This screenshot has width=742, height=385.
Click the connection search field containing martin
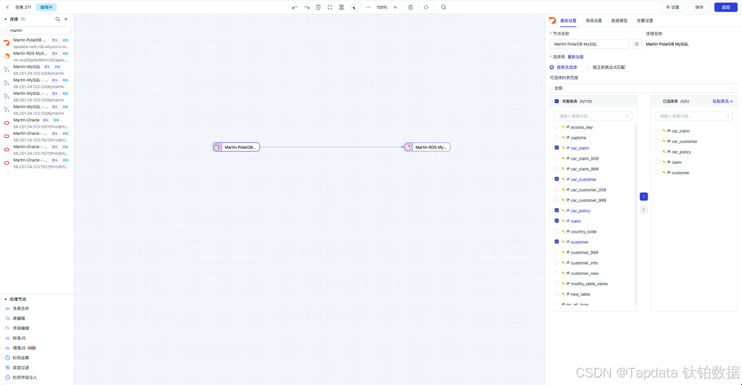[37, 30]
